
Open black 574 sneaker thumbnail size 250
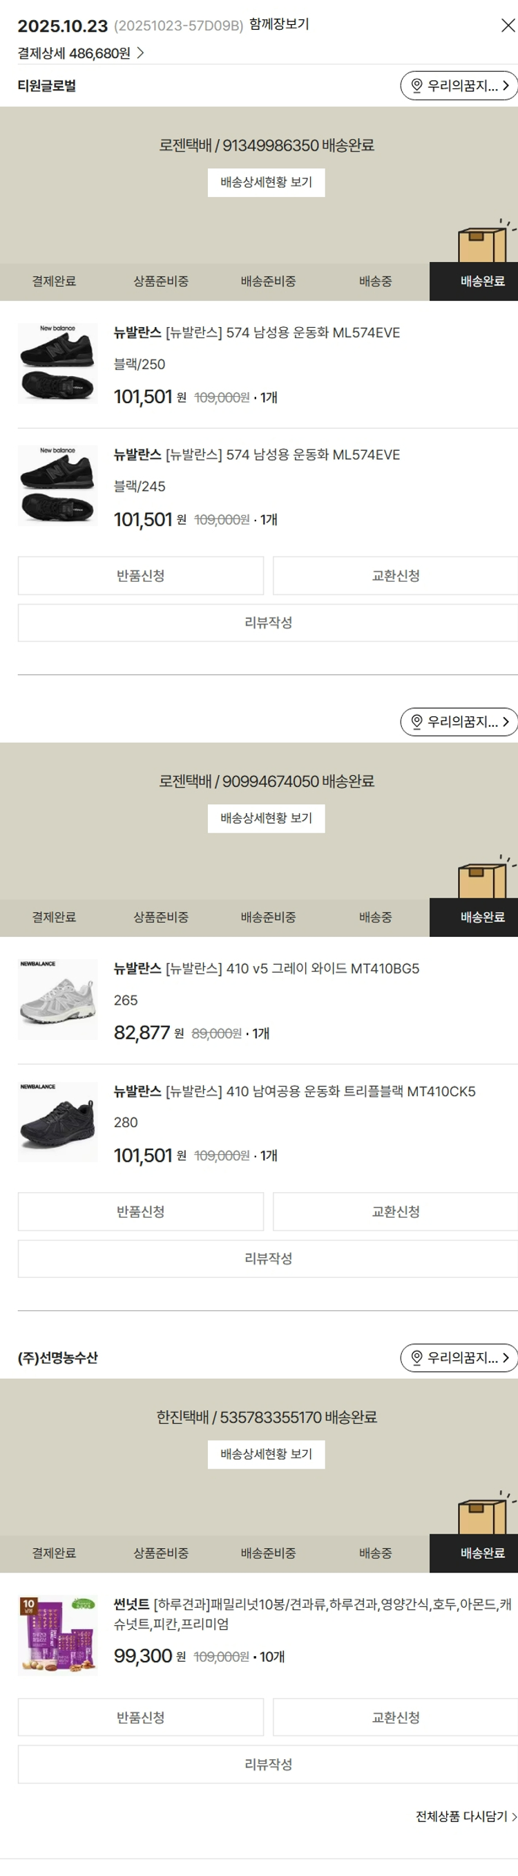[57, 364]
